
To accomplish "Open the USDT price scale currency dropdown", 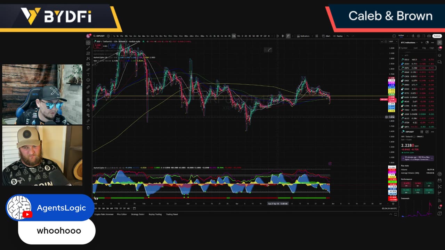I will coord(393,42).
